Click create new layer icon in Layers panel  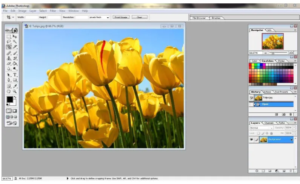(x=284, y=171)
